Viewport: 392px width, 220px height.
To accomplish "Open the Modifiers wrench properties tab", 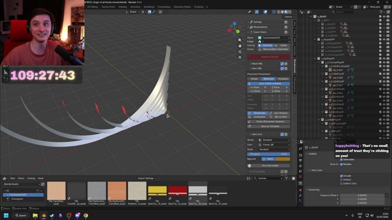I will 300,196.
